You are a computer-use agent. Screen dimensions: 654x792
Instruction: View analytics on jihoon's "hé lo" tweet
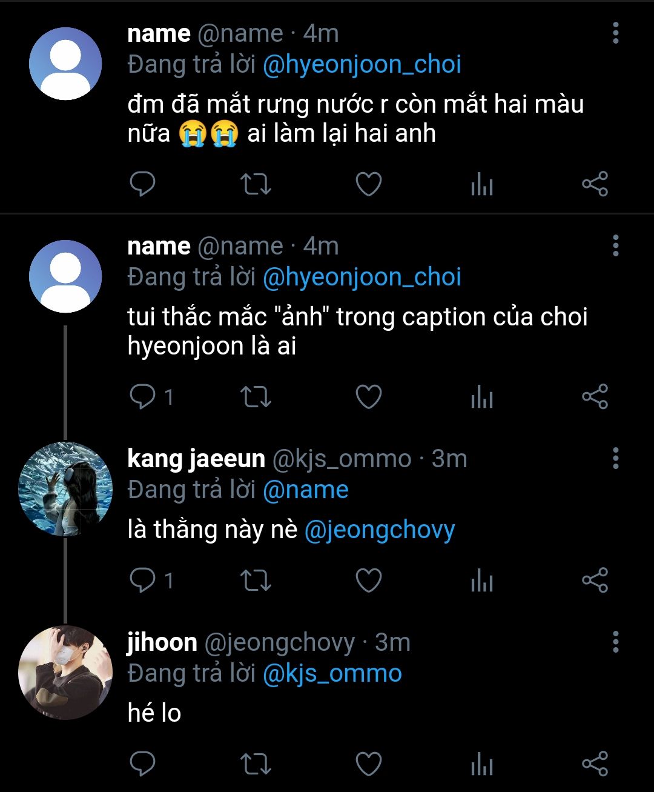point(482,764)
